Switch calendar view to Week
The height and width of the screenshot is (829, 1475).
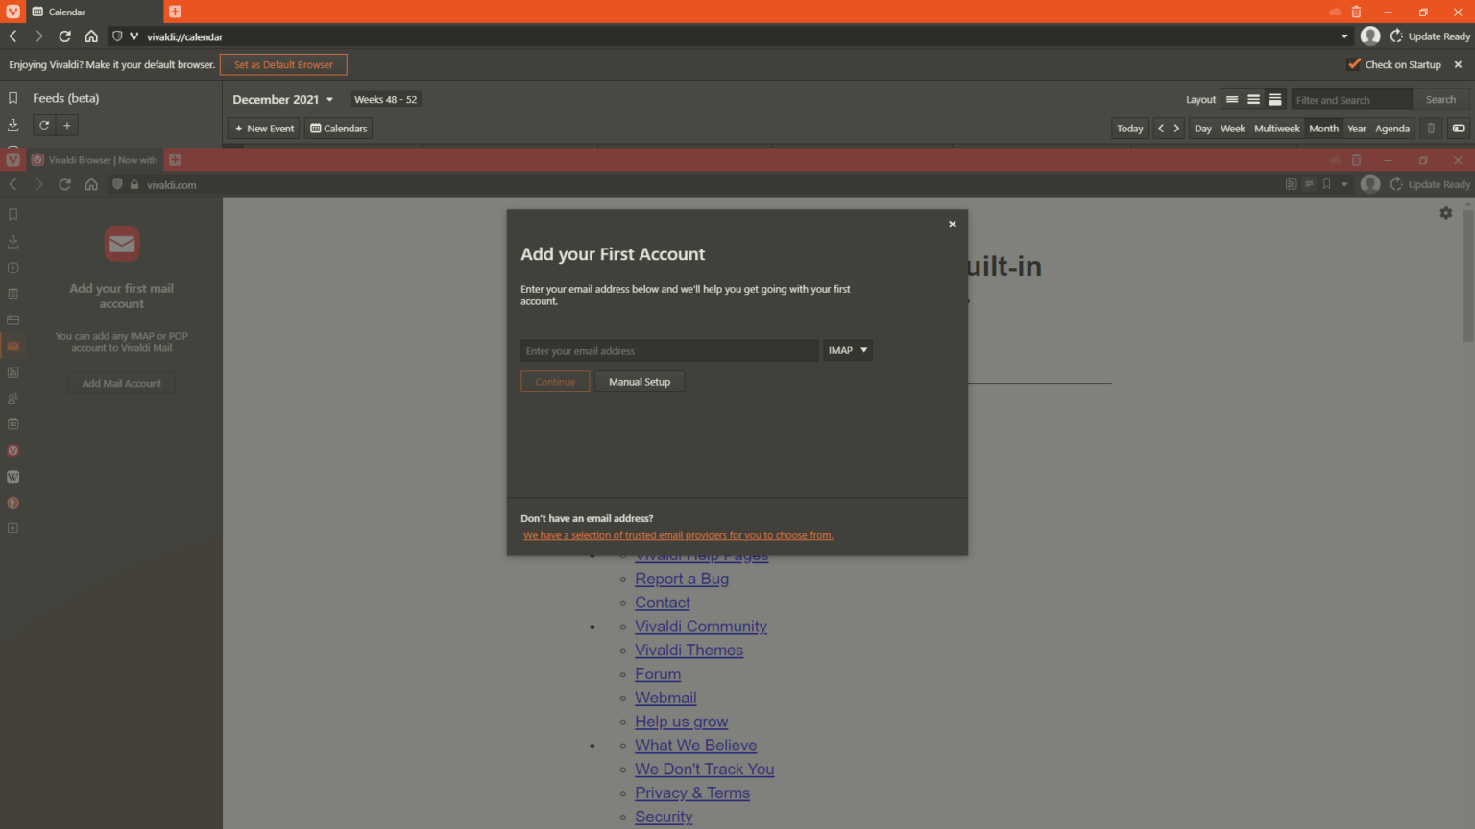pyautogui.click(x=1232, y=128)
